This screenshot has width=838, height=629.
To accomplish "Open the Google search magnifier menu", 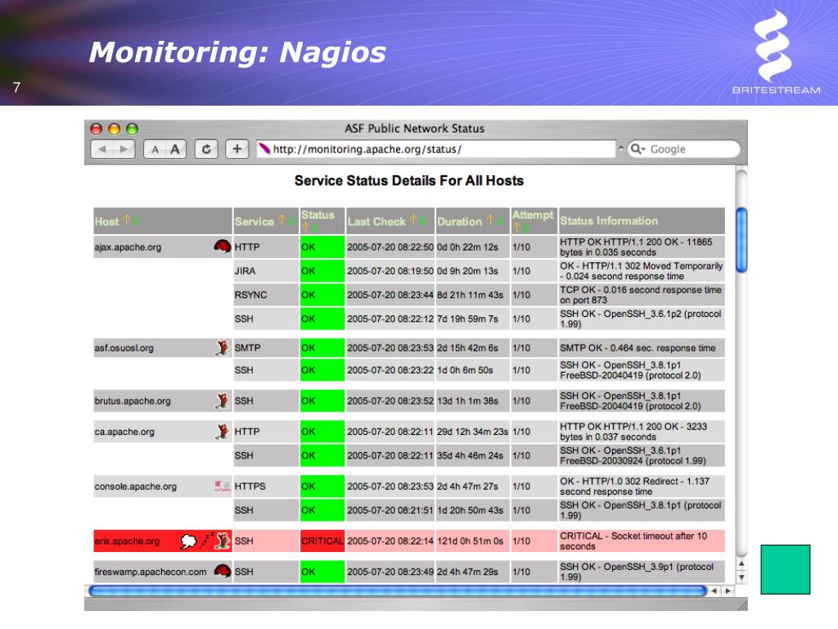I will (638, 149).
